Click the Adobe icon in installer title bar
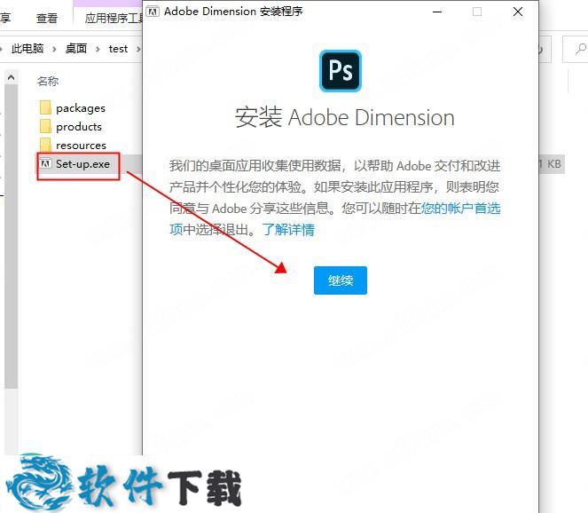 153,12
